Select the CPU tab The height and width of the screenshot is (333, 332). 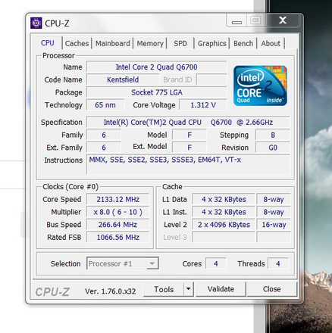(48, 43)
